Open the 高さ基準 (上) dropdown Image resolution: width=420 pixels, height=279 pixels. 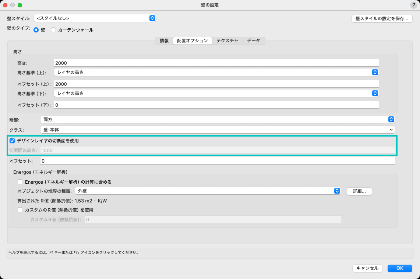(x=216, y=72)
